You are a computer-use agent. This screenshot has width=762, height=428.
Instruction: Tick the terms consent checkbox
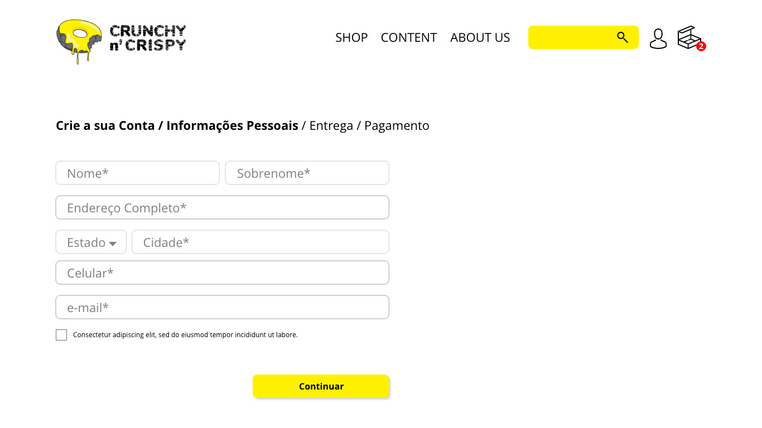(61, 335)
